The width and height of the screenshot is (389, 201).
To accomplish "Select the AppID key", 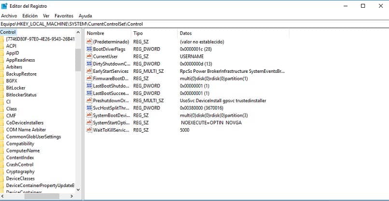I will (13, 53).
